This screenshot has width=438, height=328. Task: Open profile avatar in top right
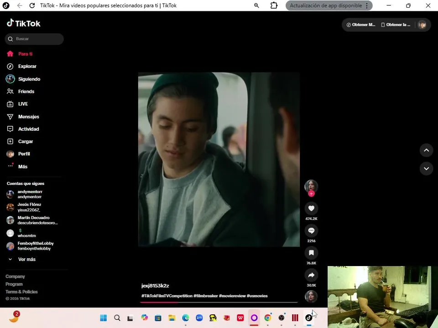(422, 25)
